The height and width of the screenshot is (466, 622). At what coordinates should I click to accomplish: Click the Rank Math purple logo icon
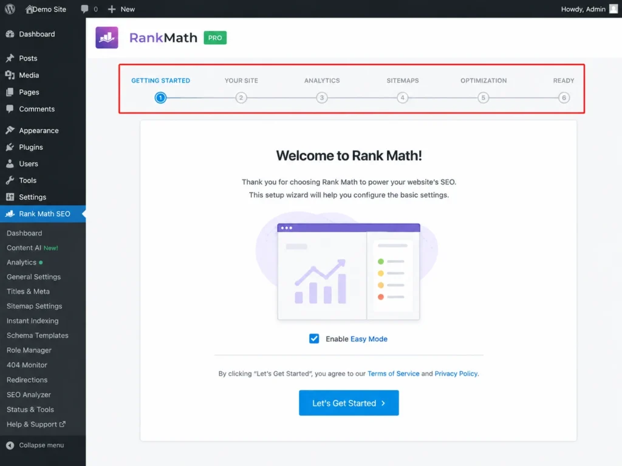coord(107,38)
